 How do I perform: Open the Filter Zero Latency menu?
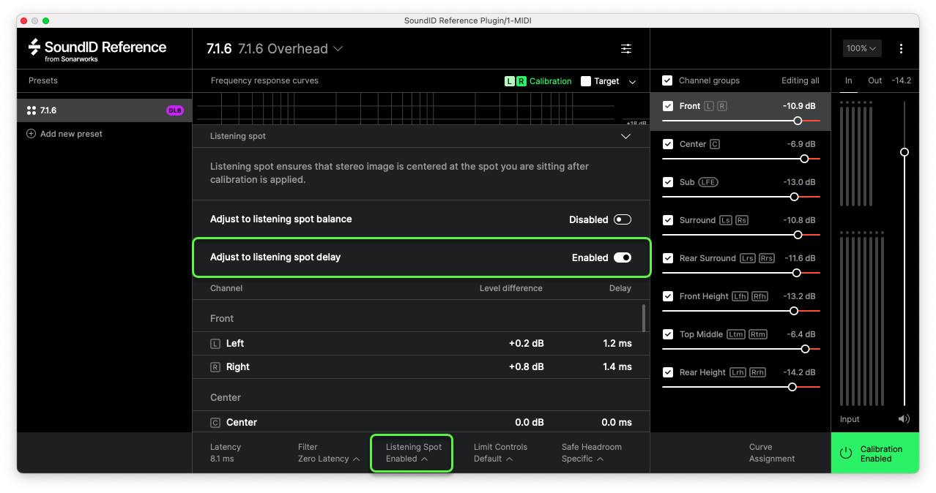coord(329,453)
